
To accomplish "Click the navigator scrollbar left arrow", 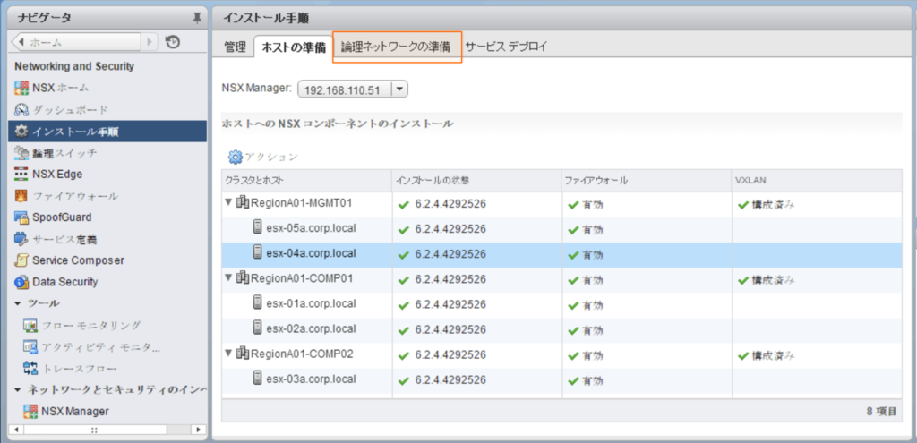I will tap(16, 430).
